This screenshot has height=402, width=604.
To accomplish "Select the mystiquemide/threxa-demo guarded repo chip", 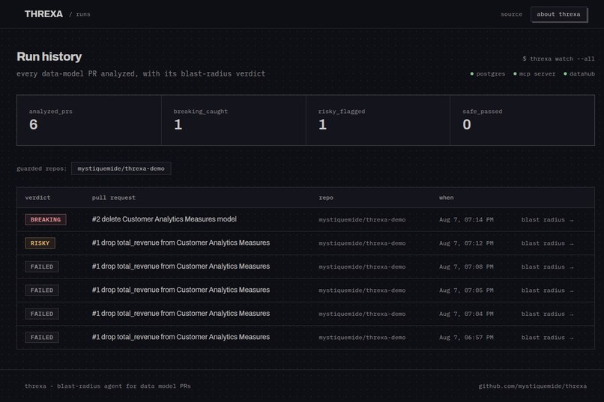I will pos(121,168).
